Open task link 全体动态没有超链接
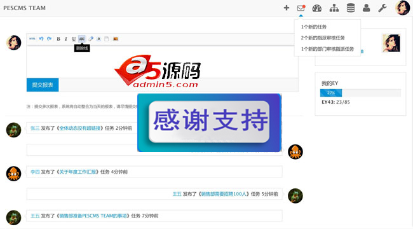 [x=80, y=128]
